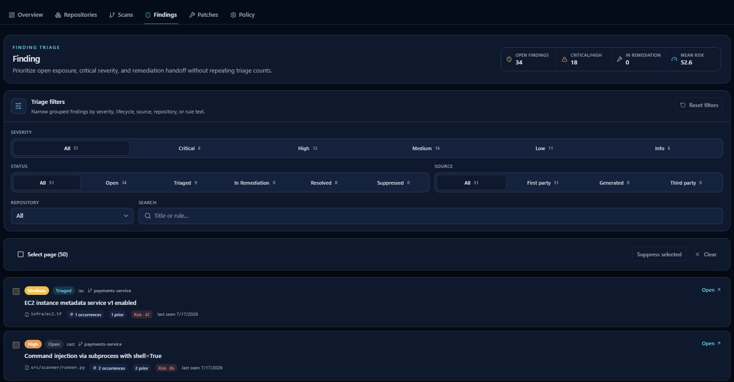Open the EC2 instance metadata finding link

711,290
